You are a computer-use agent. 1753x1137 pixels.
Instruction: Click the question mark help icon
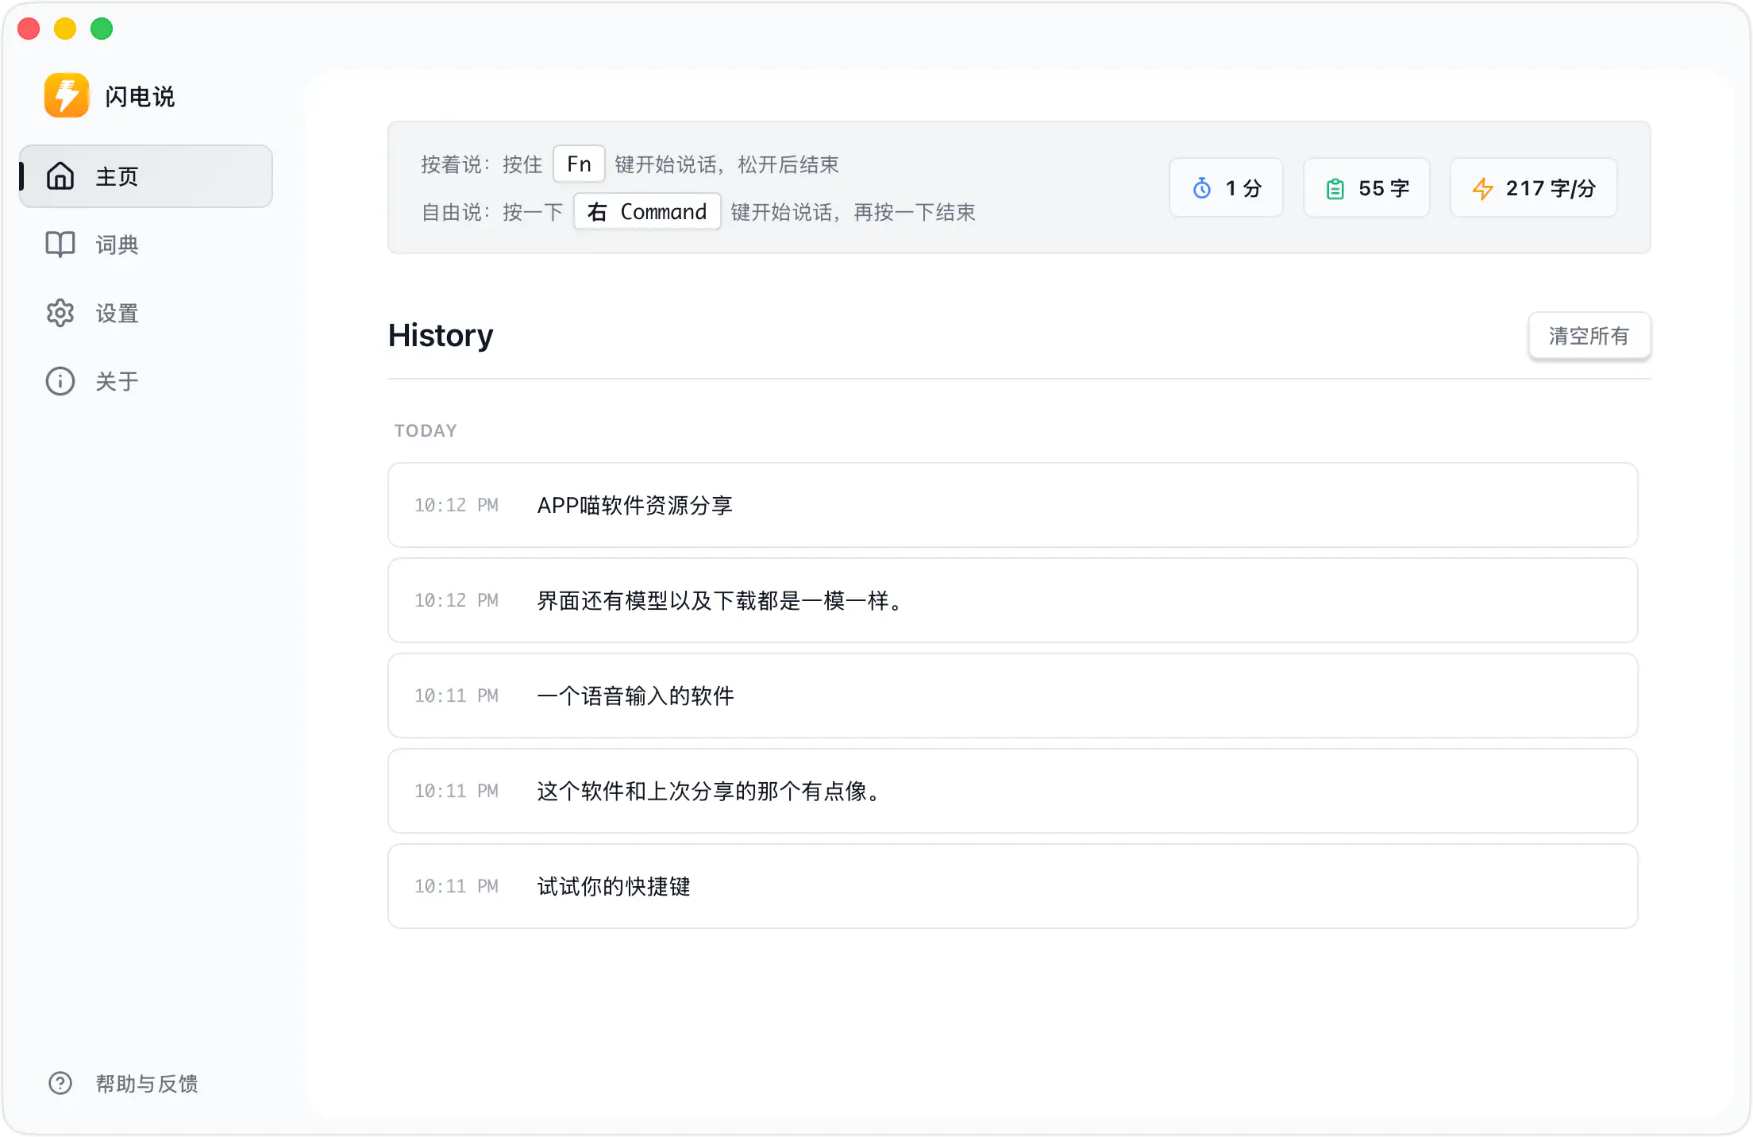[x=60, y=1083]
